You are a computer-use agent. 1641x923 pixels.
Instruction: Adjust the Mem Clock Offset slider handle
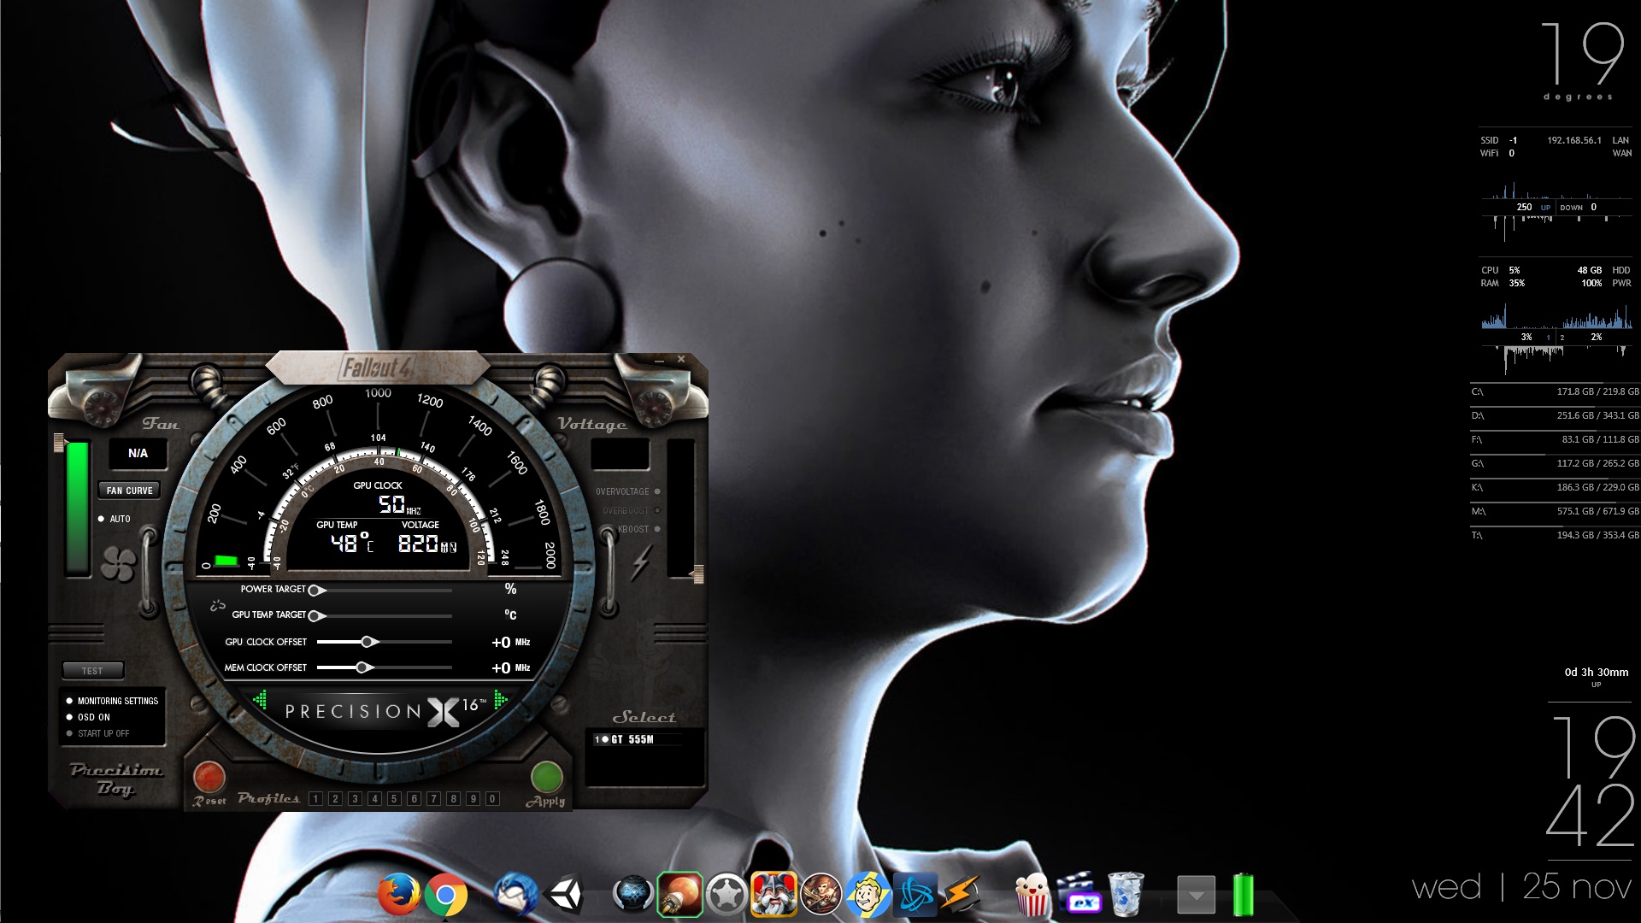(364, 667)
